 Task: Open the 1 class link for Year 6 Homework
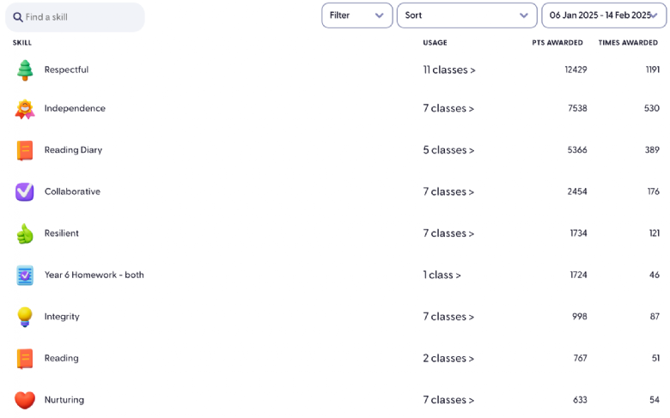(442, 275)
